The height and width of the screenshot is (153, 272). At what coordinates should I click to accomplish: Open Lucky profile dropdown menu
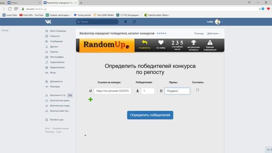[x=215, y=22]
